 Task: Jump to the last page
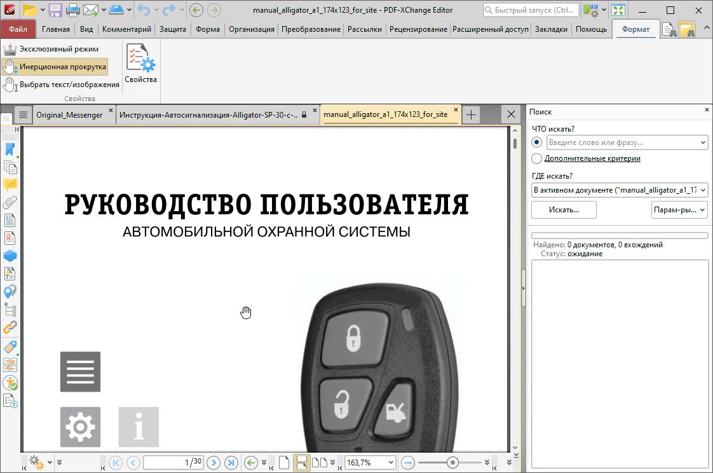(x=231, y=462)
